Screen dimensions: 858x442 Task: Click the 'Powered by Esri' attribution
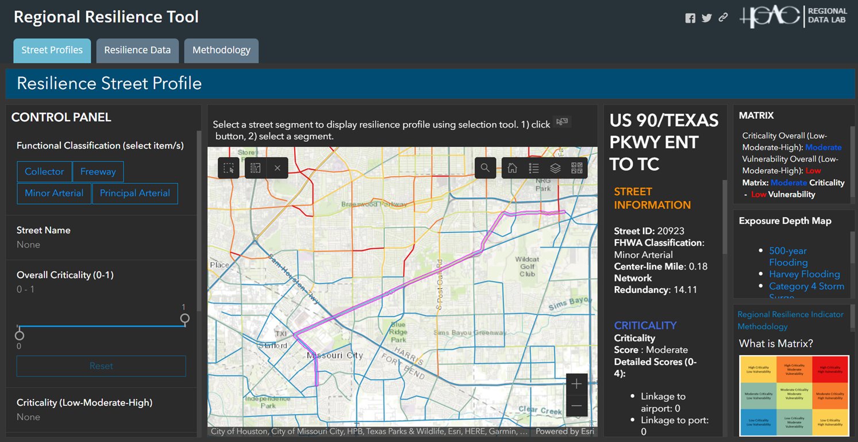(x=564, y=431)
